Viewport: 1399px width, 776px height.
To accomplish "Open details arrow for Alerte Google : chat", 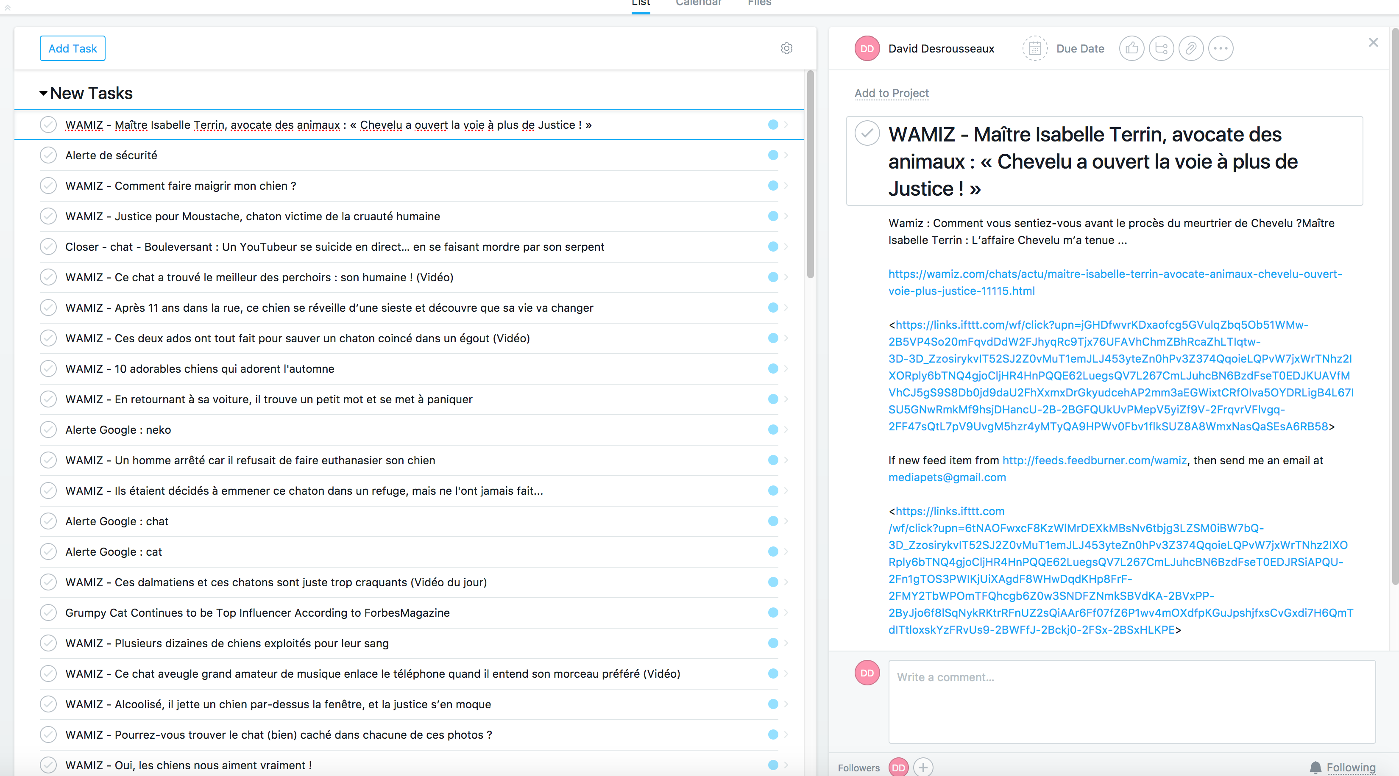I will point(786,521).
